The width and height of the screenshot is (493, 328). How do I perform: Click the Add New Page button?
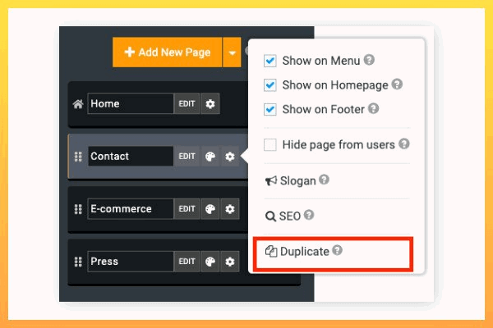tap(167, 52)
